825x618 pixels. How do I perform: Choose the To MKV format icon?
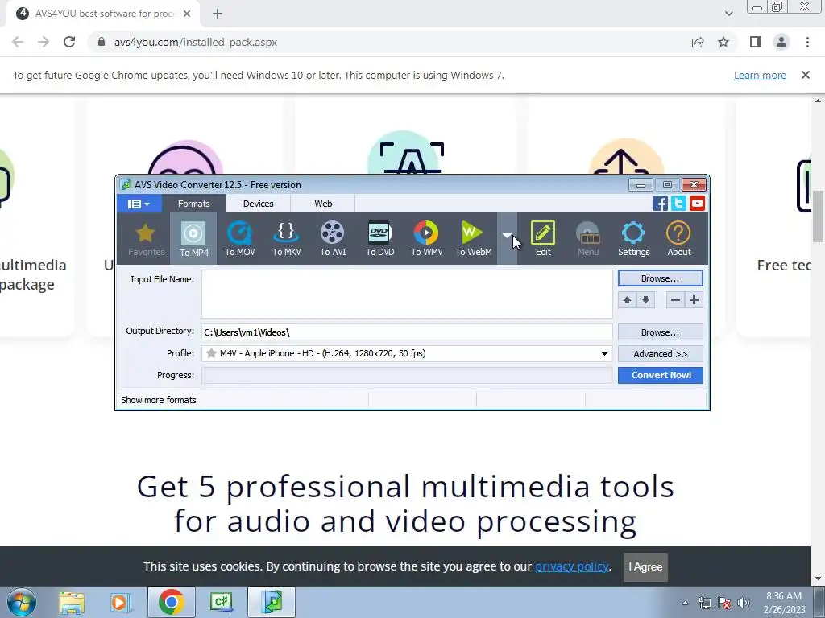(x=286, y=239)
